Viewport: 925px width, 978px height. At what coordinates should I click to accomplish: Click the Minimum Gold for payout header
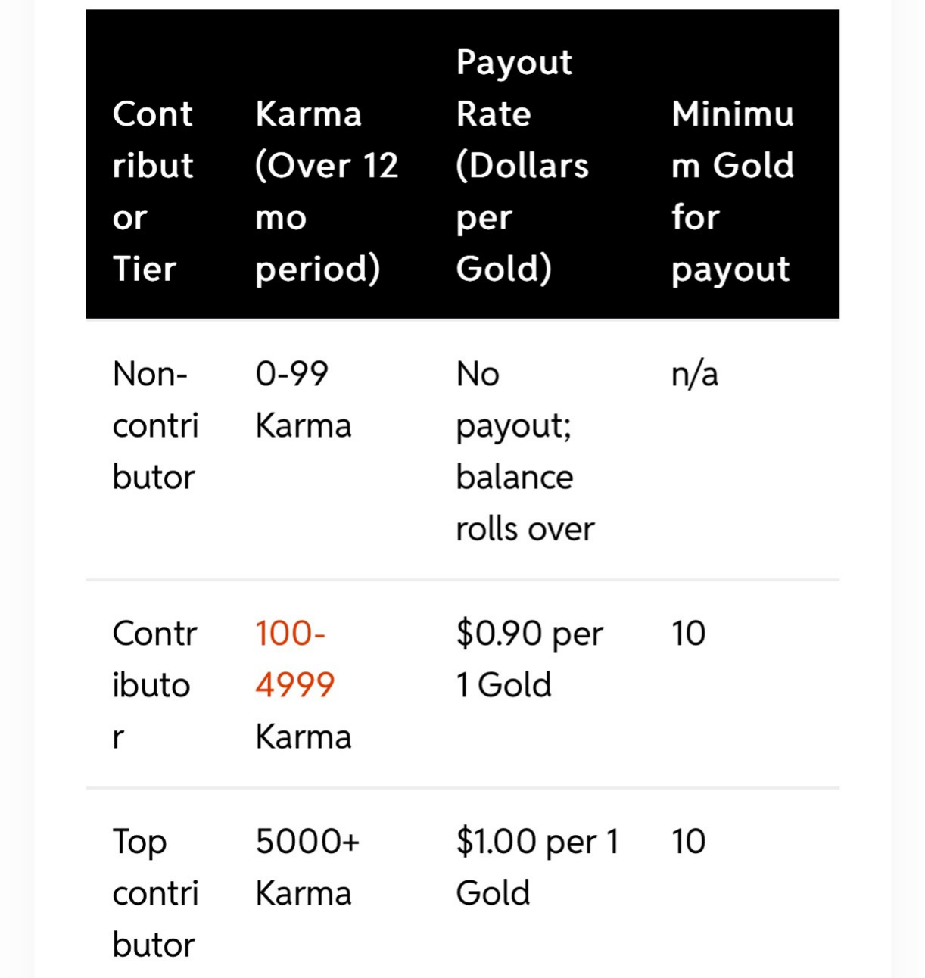click(733, 192)
